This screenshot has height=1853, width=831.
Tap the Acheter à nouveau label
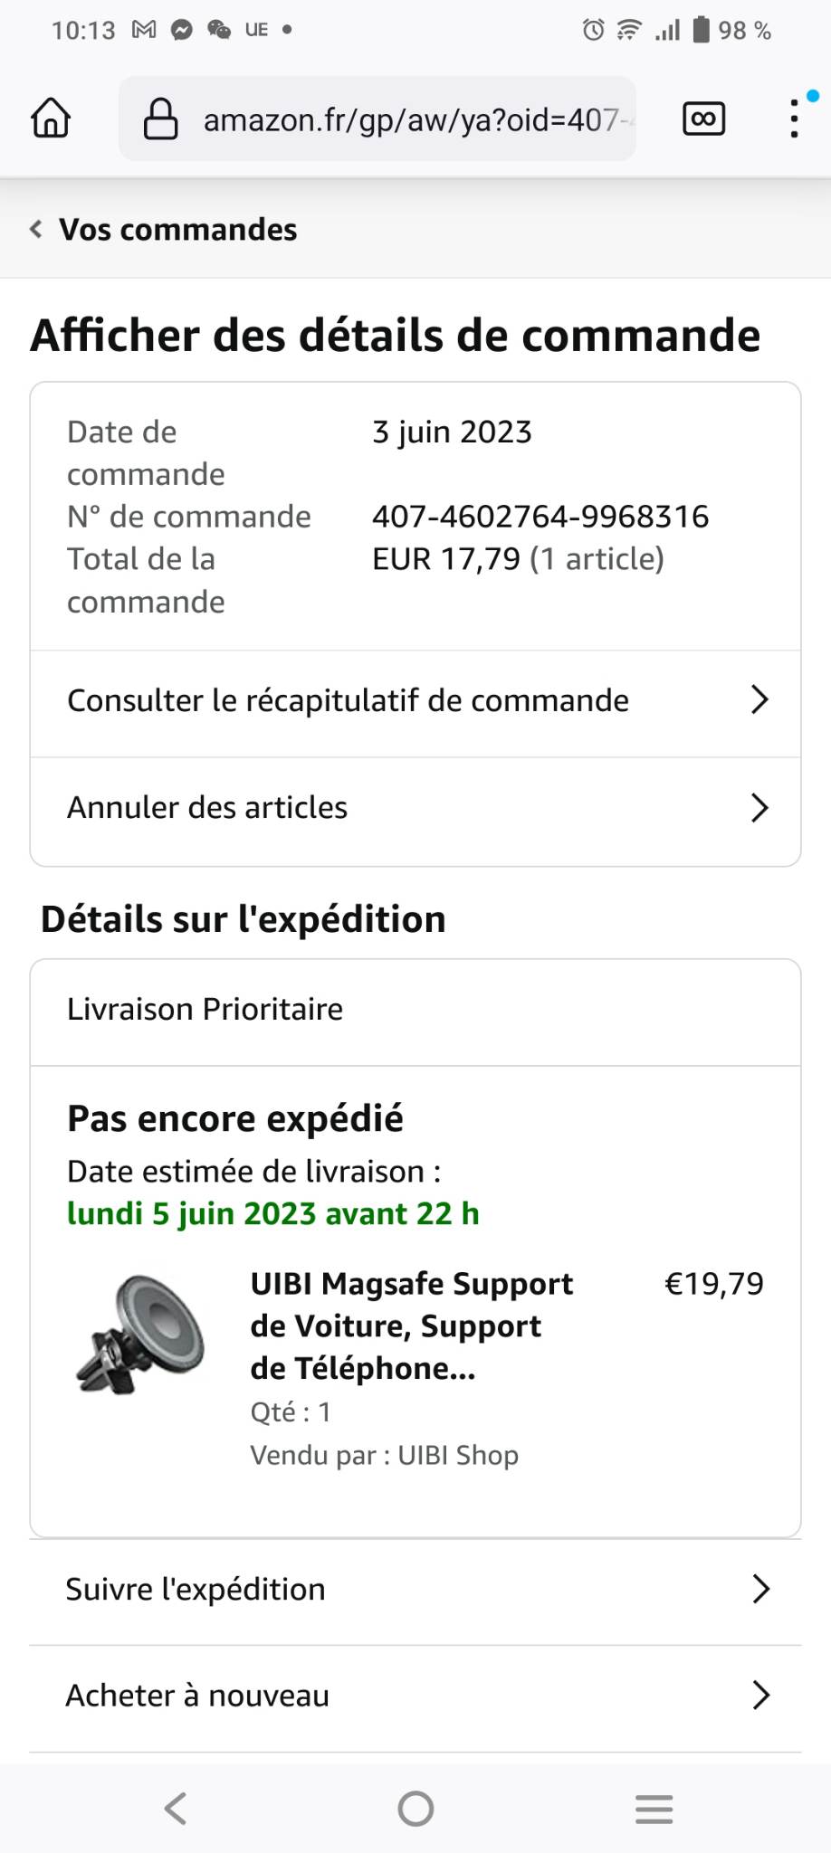[x=197, y=1696]
